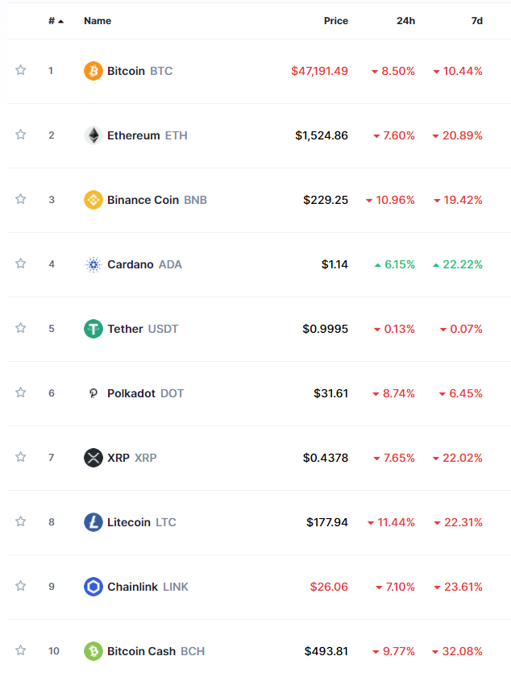511x681 pixels.
Task: Sort the table by Price column
Action: pos(336,21)
